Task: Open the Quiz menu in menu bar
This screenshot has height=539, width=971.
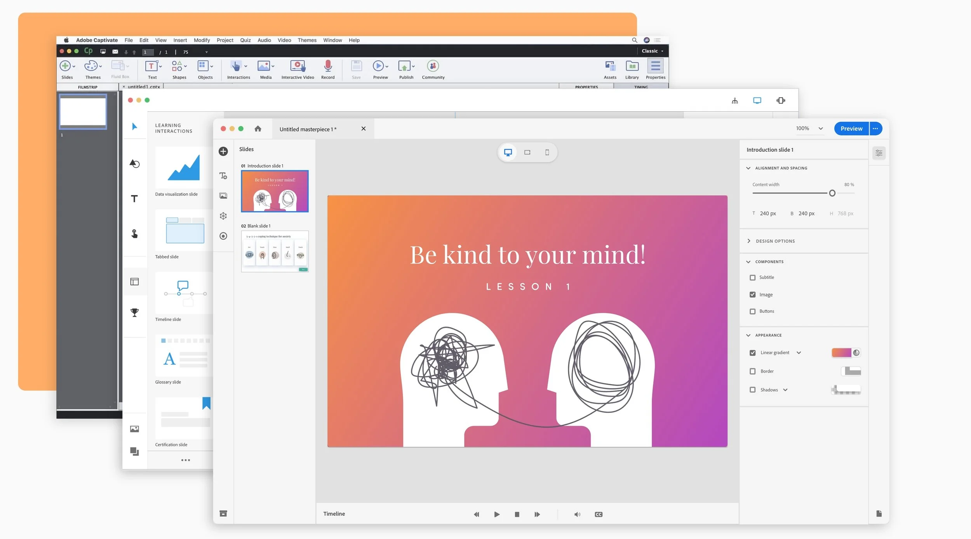Action: 245,40
